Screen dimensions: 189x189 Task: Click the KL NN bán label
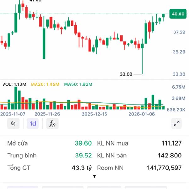pos(112,156)
